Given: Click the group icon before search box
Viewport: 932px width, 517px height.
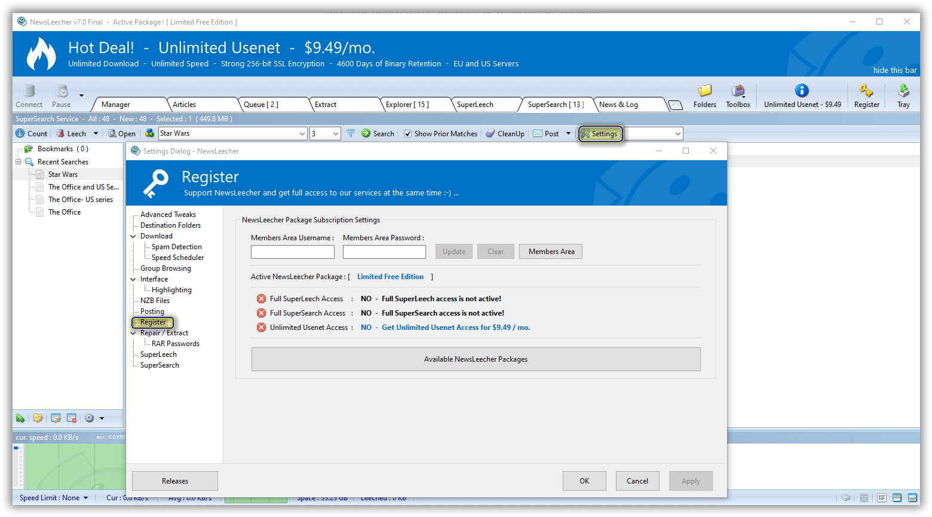Looking at the screenshot, I should [149, 134].
